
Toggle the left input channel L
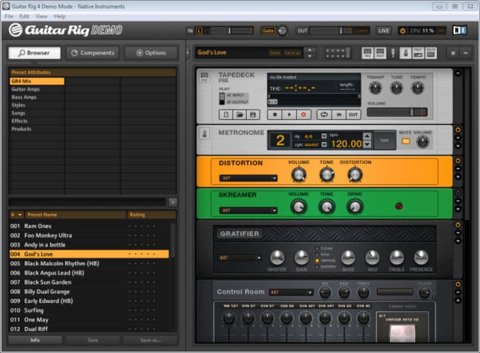199,31
